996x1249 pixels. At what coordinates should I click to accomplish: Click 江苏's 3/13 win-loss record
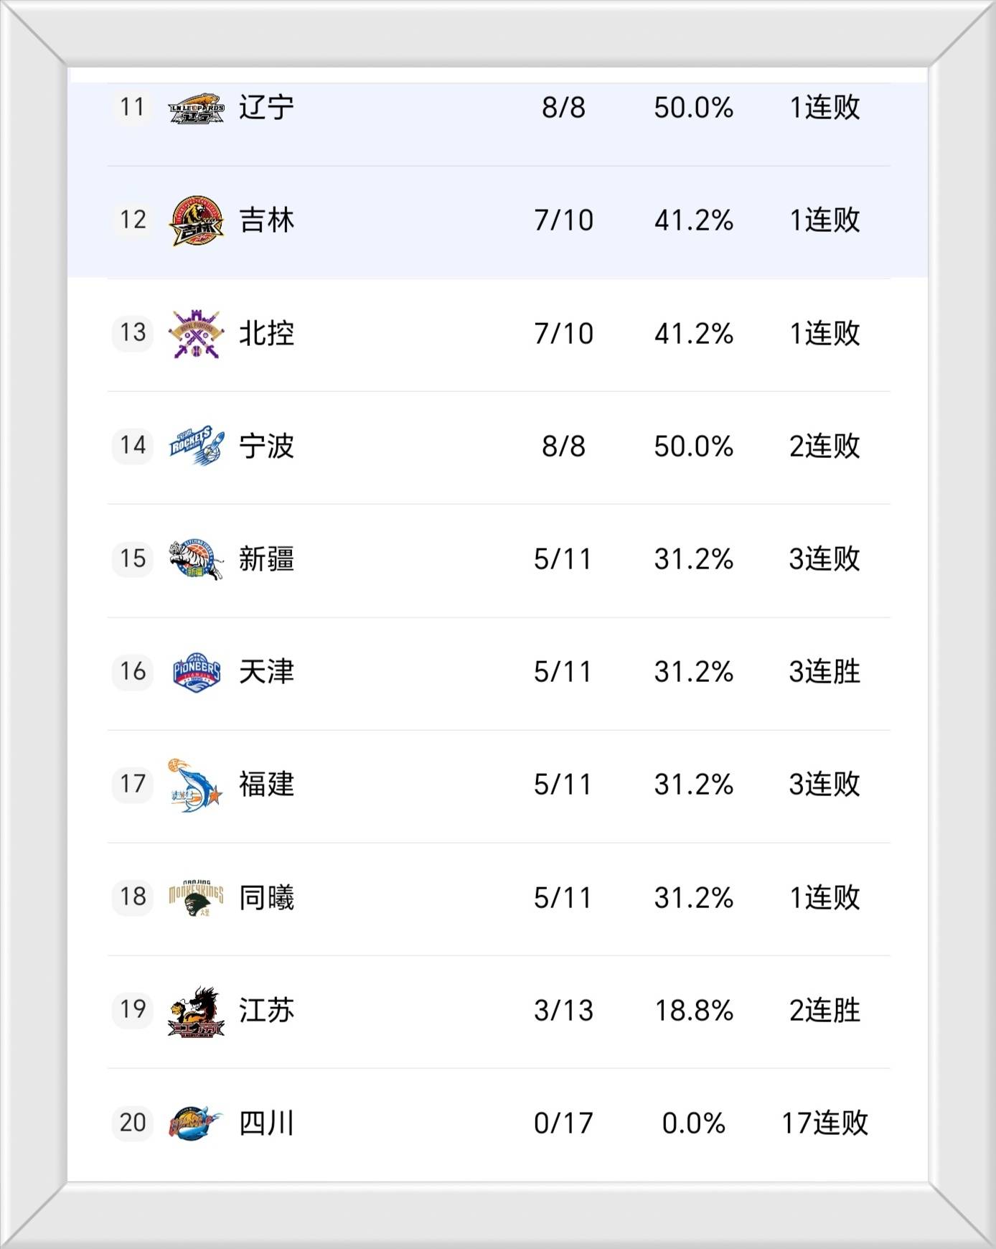pyautogui.click(x=563, y=1011)
